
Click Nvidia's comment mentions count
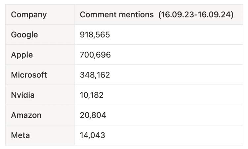92,95
